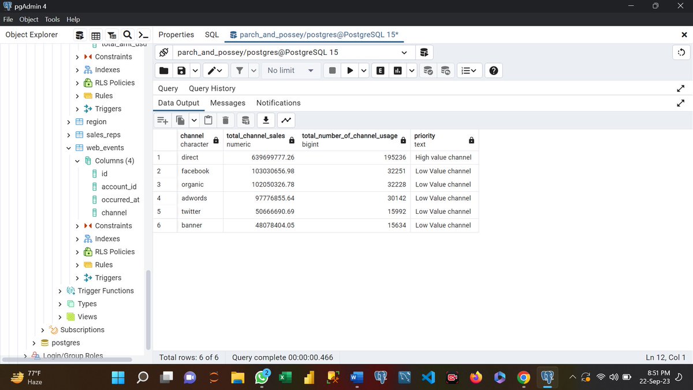Viewport: 693px width, 390px height.
Task: Open the Notifications tab
Action: coord(278,103)
